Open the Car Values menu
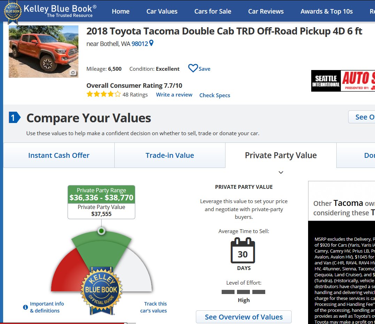 click(x=162, y=11)
